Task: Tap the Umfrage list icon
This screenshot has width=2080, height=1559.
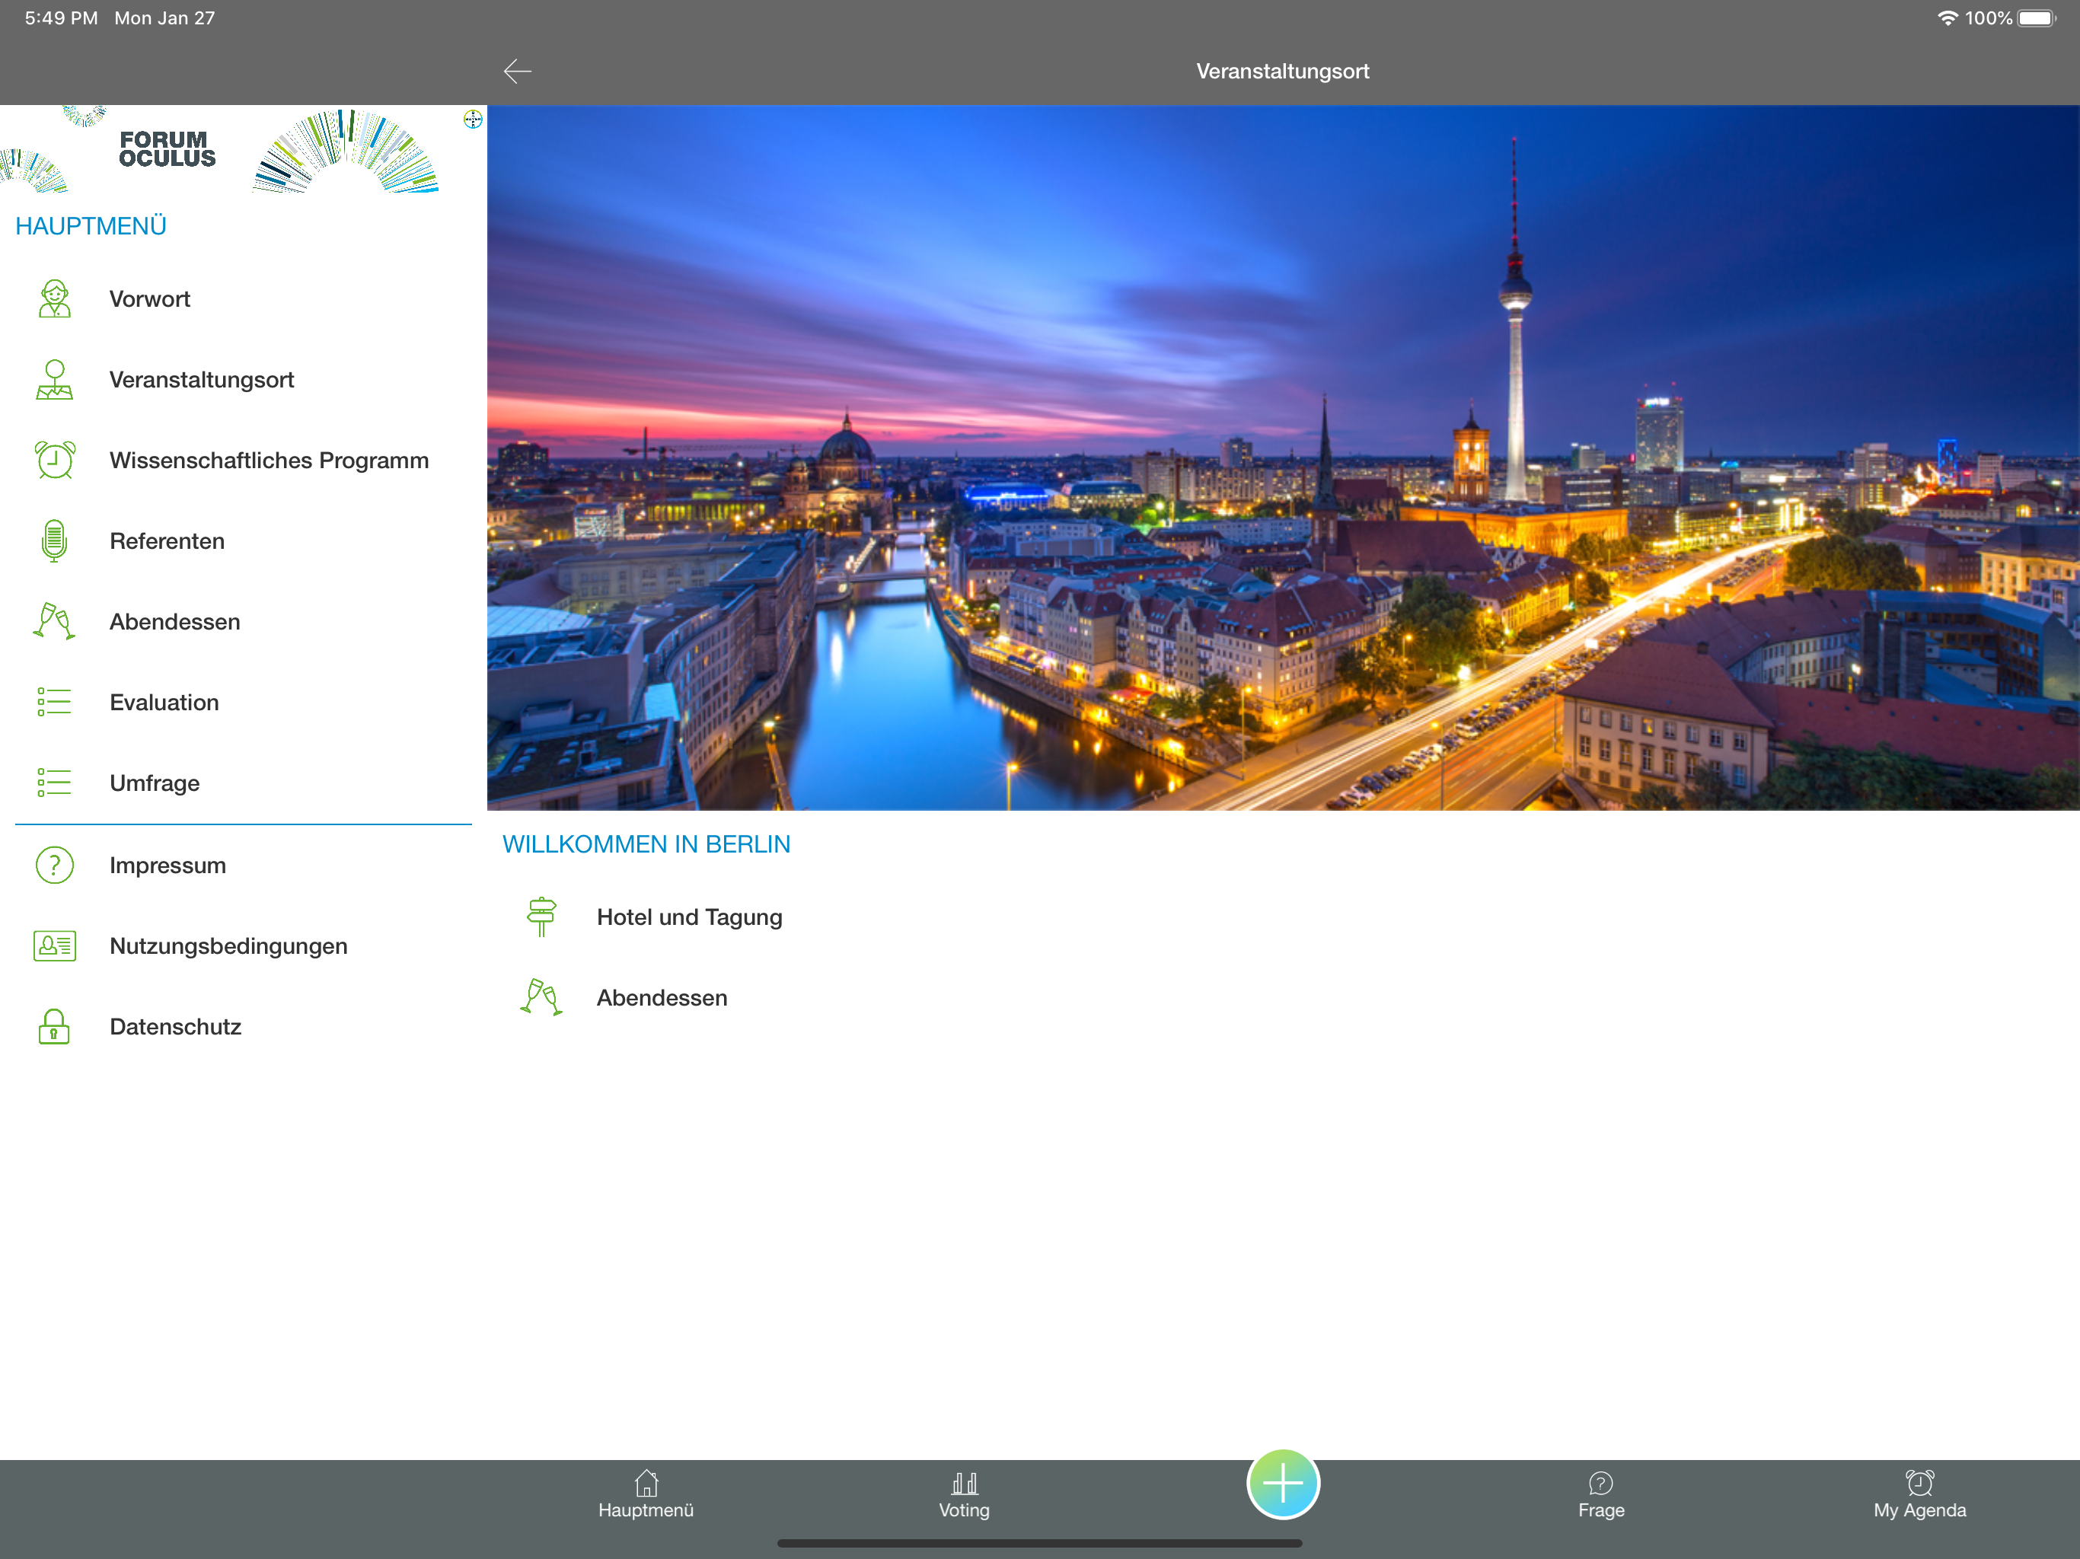Action: click(55, 783)
